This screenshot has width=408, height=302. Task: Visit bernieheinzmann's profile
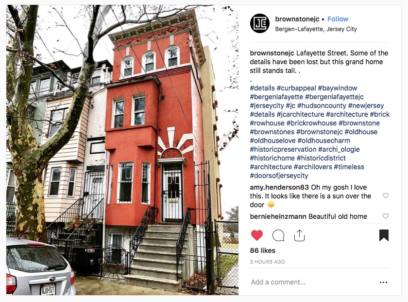(x=278, y=216)
